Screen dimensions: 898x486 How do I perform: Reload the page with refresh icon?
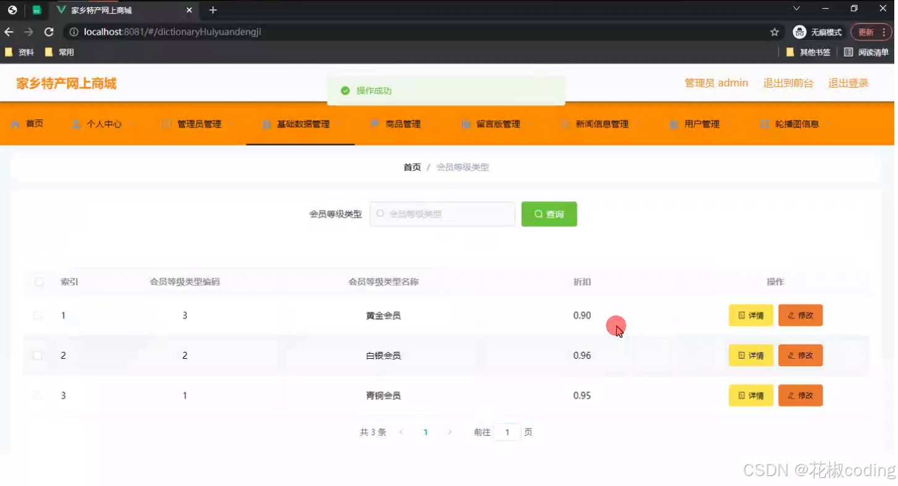coord(49,32)
